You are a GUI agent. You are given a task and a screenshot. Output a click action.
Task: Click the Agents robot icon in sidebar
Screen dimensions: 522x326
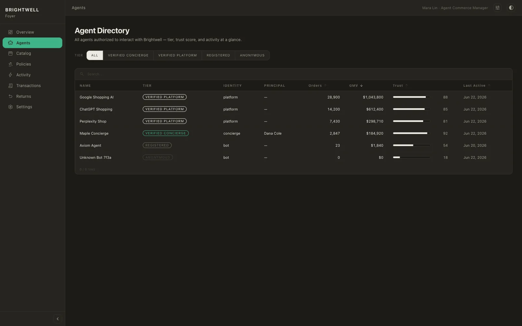coord(10,43)
